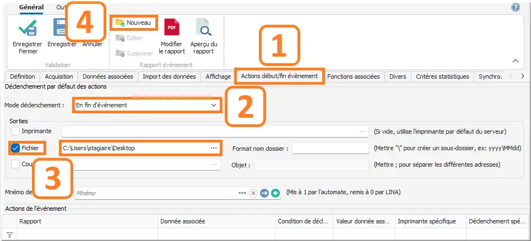Open the Synchro. tab
Viewport: 531px width, 241px height.
[x=491, y=76]
